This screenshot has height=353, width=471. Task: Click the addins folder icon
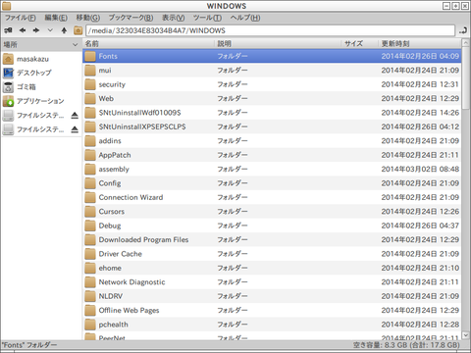coord(90,141)
